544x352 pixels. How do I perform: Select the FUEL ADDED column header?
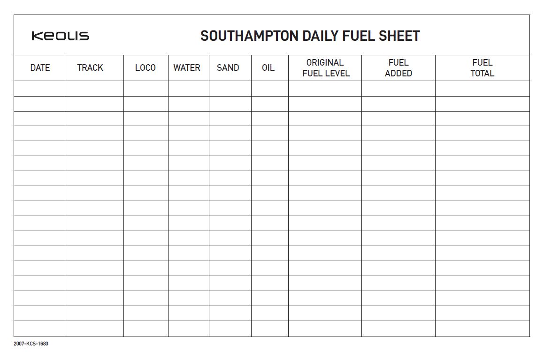[x=398, y=68]
